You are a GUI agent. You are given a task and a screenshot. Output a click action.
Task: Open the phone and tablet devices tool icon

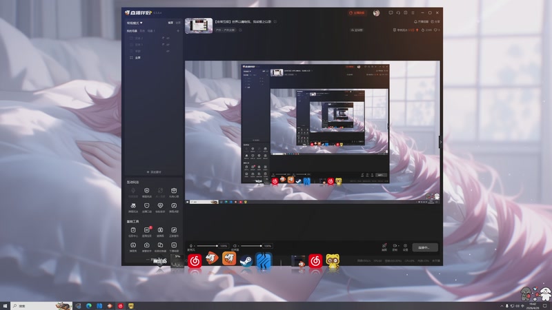click(x=160, y=247)
